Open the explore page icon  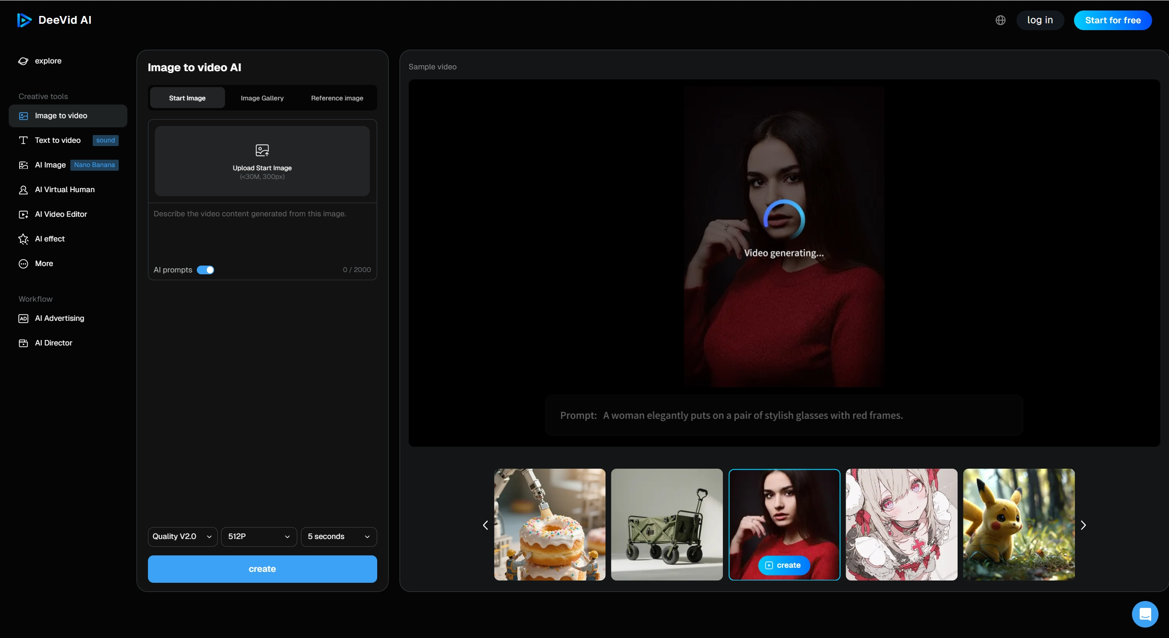click(23, 61)
